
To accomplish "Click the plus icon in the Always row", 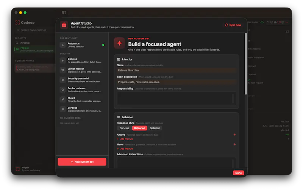I will click(234, 135).
